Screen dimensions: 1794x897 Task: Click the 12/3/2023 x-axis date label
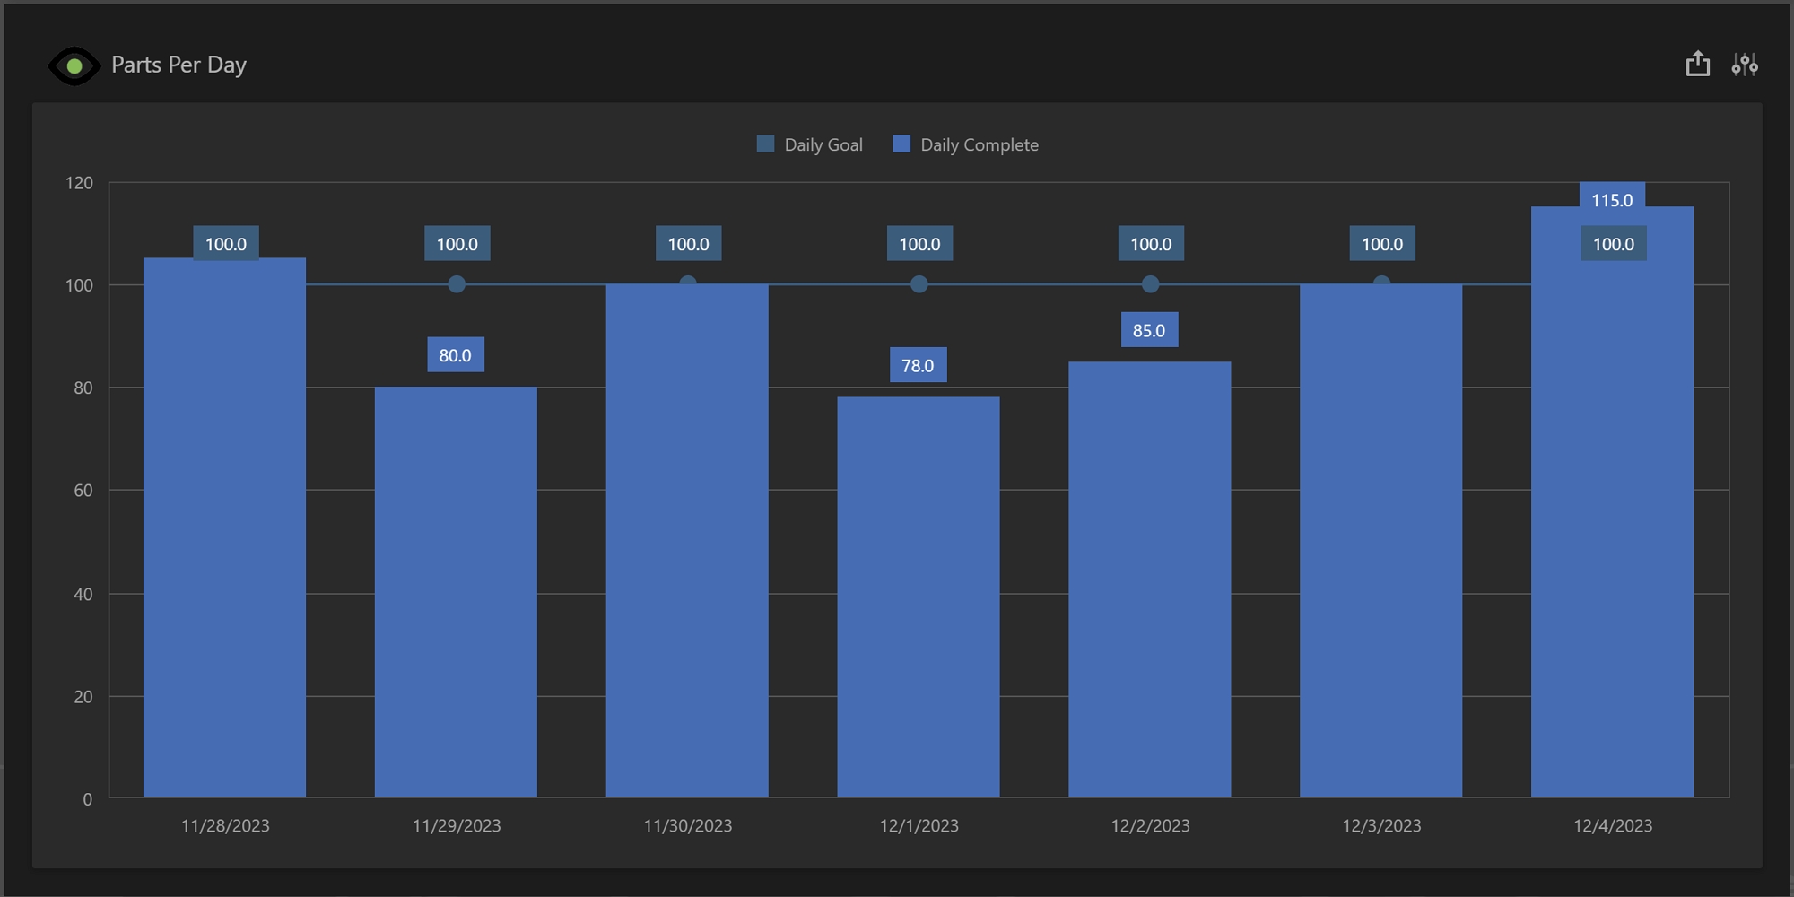(1381, 825)
